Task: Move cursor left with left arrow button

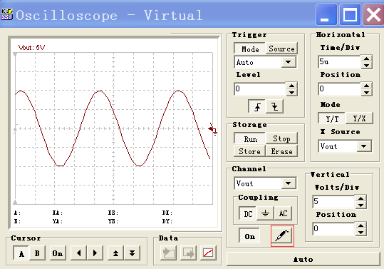Action: 78,253
